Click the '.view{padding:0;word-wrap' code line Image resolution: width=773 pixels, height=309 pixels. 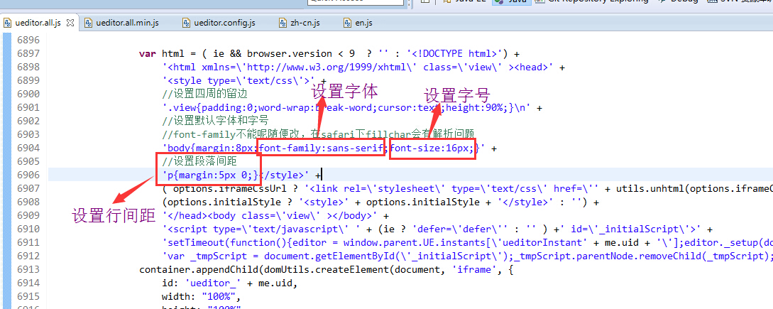(x=352, y=107)
